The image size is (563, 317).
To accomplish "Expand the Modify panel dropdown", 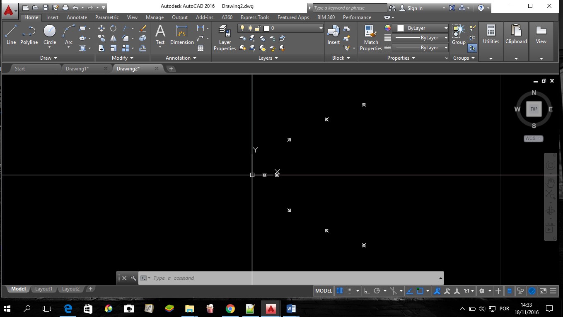I will [123, 58].
